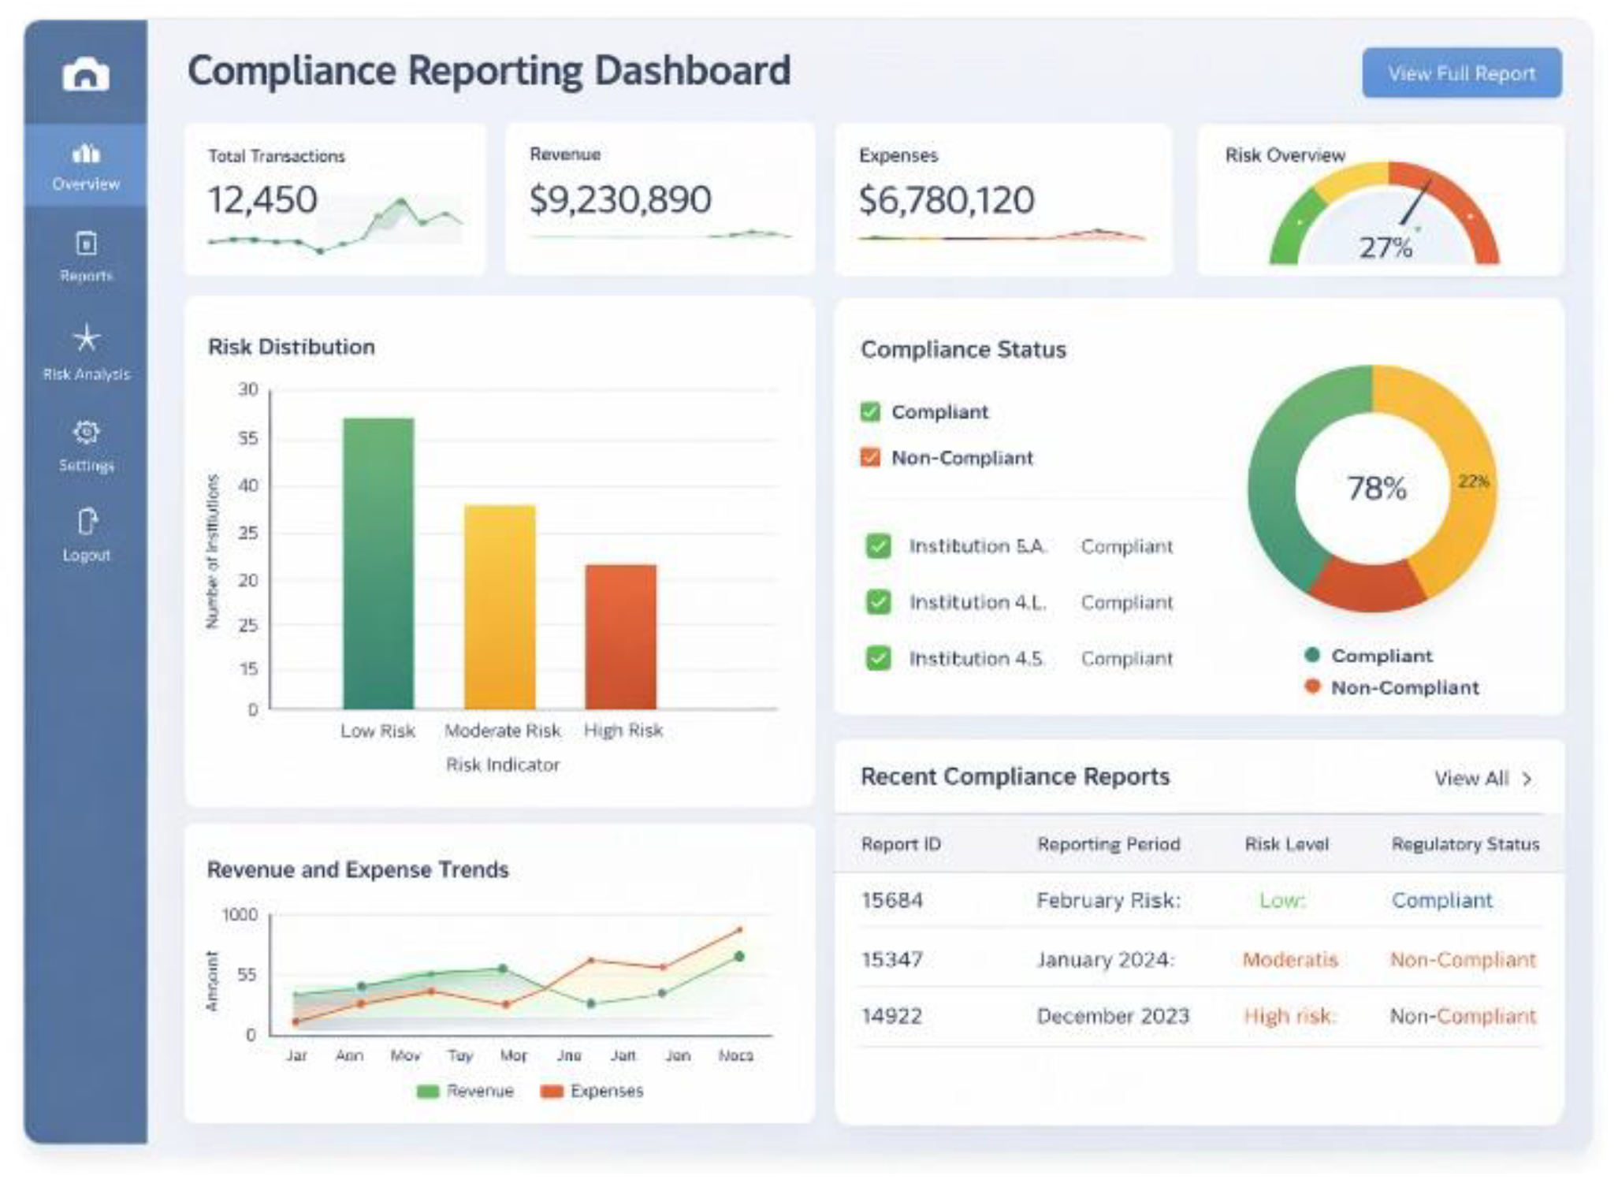Click the Low Risk green bar
Image resolution: width=1618 pixels, height=1183 pixels.
(378, 564)
